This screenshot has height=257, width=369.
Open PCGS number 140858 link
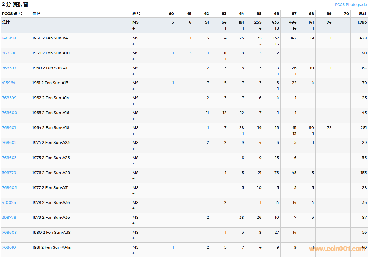point(9,38)
